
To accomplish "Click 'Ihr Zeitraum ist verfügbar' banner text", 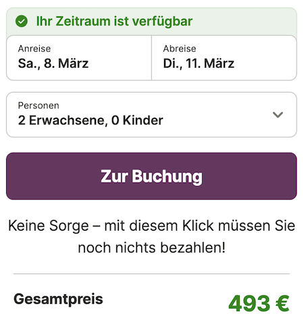I will (x=114, y=21).
